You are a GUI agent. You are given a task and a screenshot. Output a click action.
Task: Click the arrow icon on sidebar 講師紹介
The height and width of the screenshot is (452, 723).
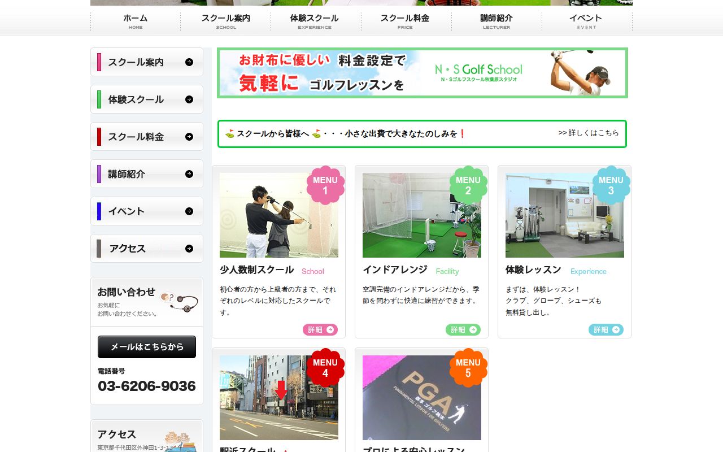(189, 174)
